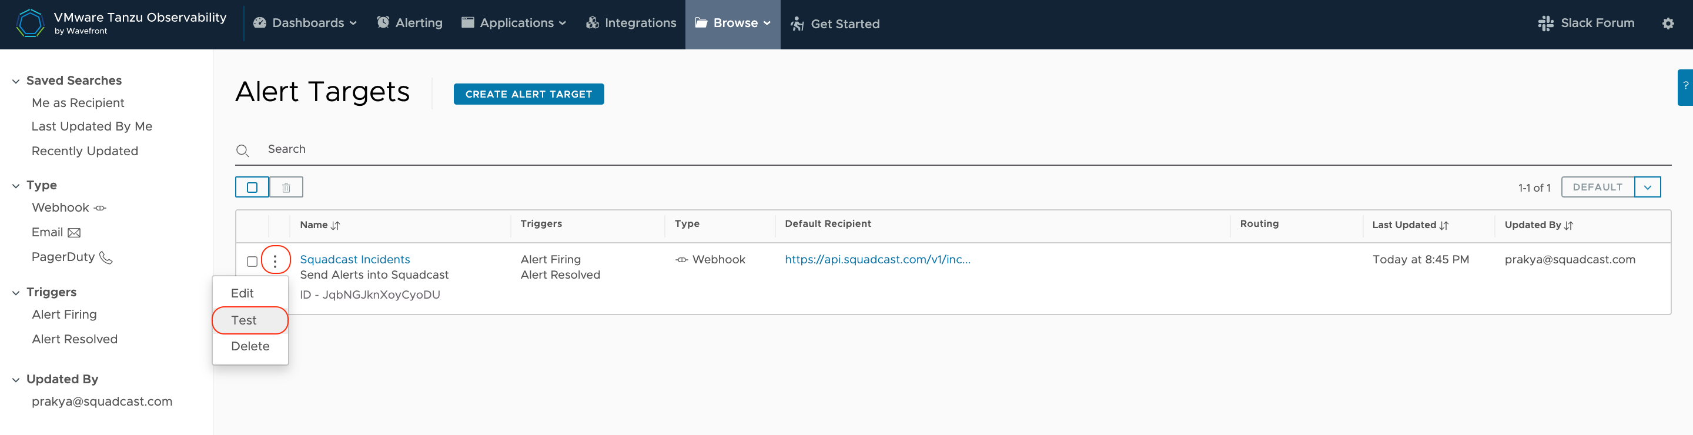This screenshot has width=1693, height=435.
Task: Choose Delete from the context menu
Action: (250, 346)
